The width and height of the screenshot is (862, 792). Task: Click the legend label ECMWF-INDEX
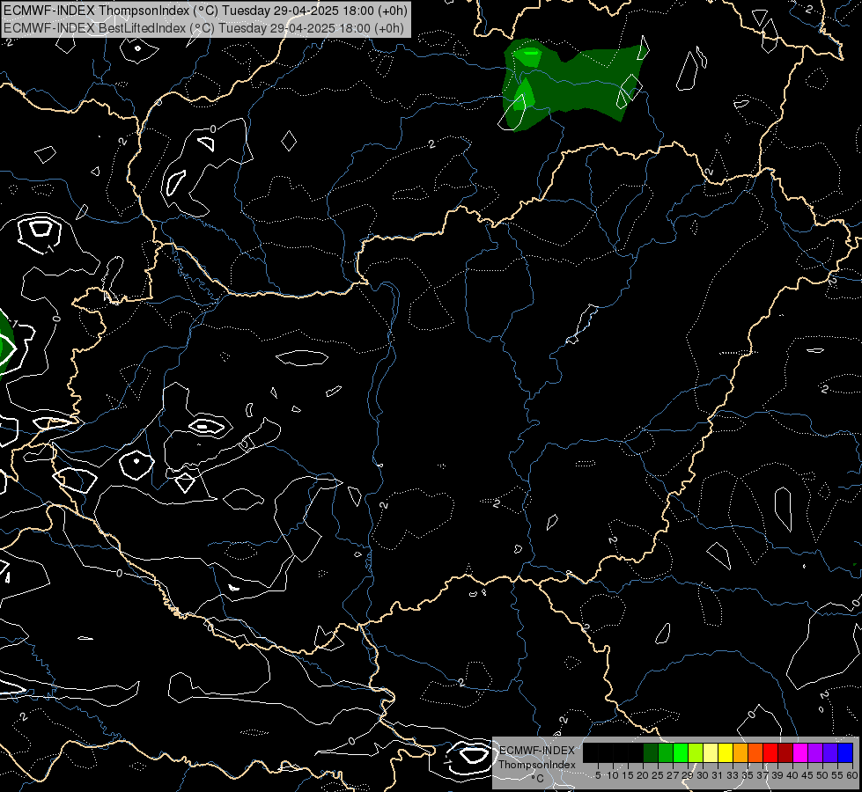[536, 751]
